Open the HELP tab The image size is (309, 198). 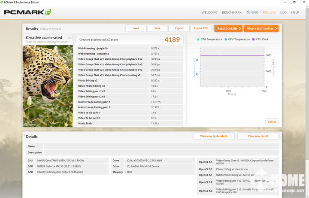click(295, 12)
